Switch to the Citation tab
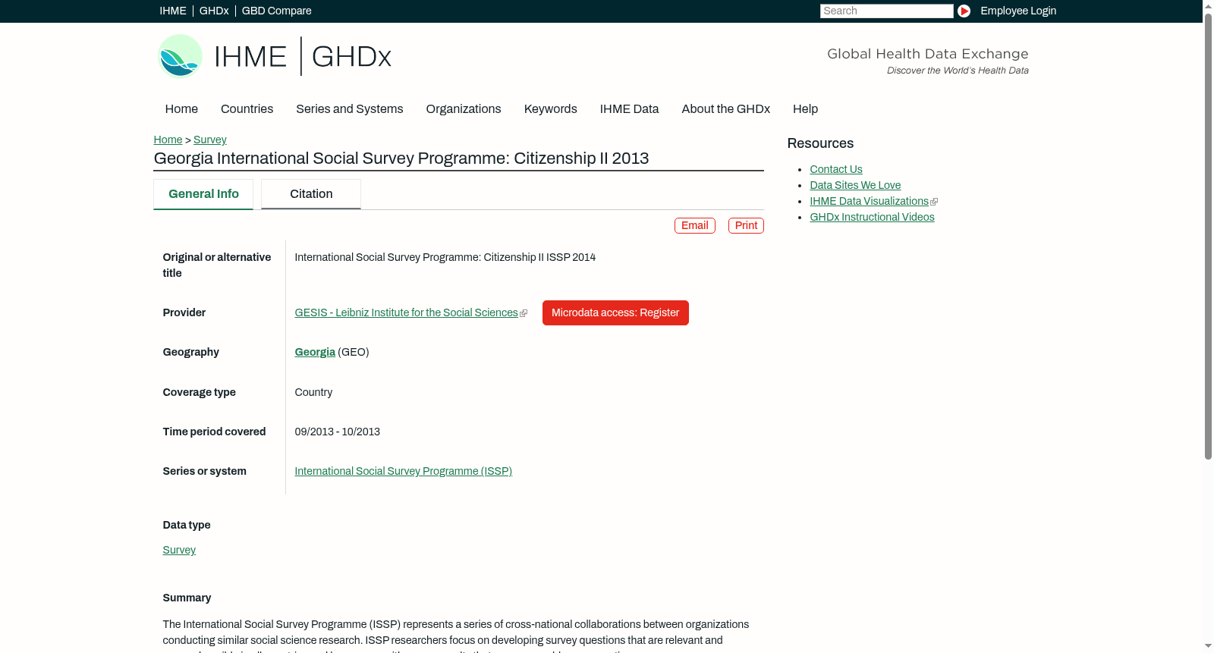 pyautogui.click(x=311, y=194)
